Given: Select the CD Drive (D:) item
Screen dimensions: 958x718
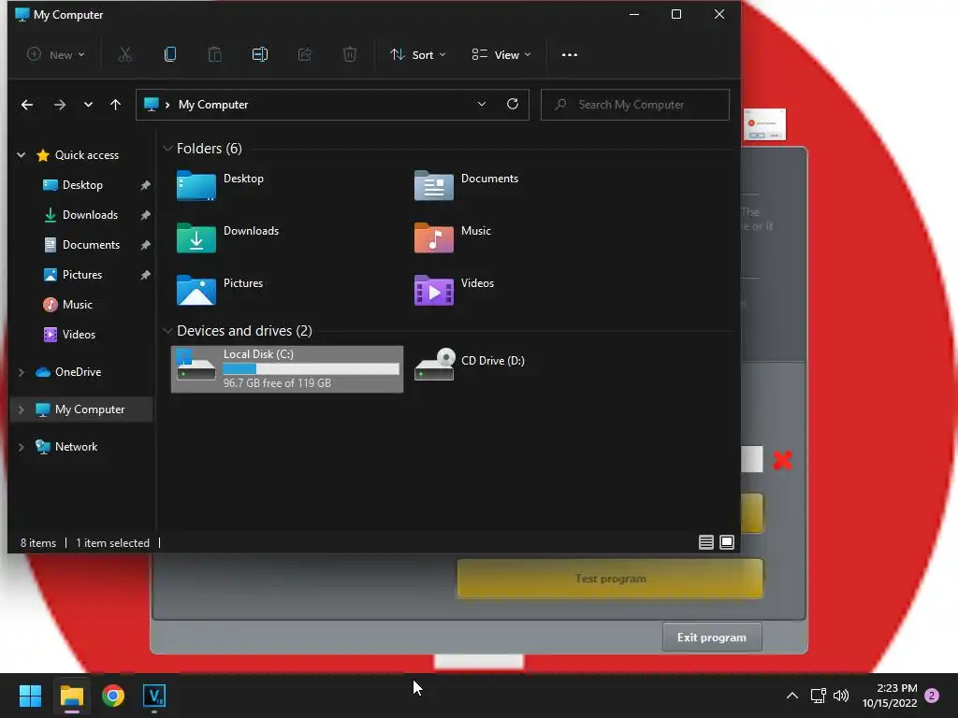Looking at the screenshot, I should 470,365.
